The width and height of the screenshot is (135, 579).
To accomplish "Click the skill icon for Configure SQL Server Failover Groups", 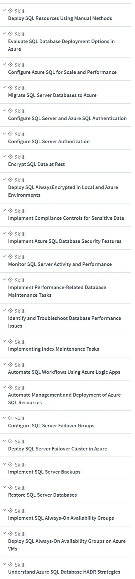I will (x=10, y=418).
